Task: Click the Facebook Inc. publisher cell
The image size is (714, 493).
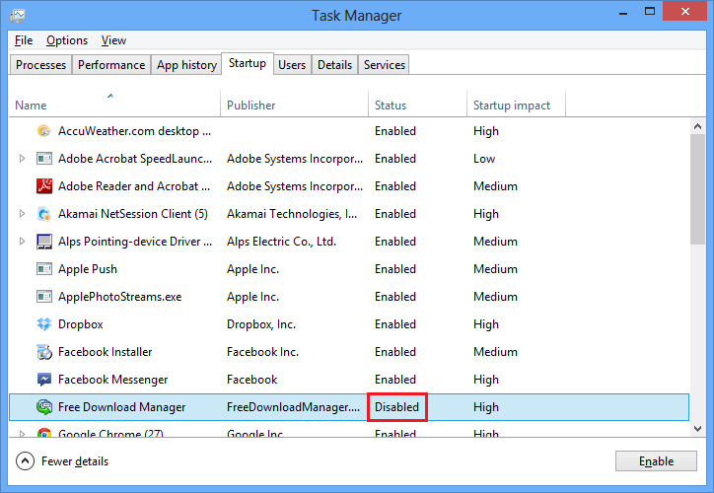Action: (x=262, y=352)
